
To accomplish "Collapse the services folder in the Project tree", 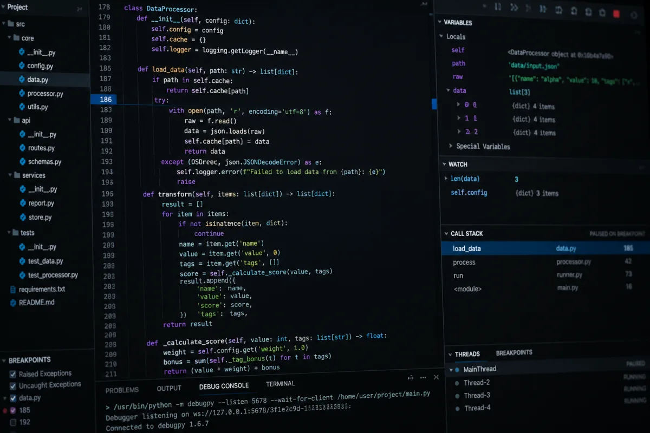I will pos(10,175).
